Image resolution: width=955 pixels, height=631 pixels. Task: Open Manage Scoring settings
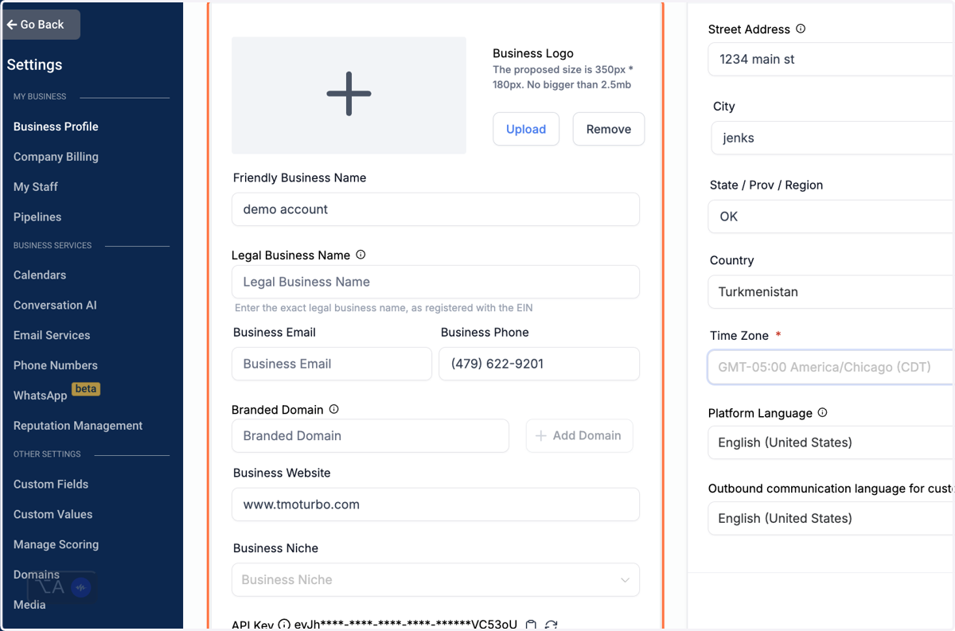(x=57, y=545)
